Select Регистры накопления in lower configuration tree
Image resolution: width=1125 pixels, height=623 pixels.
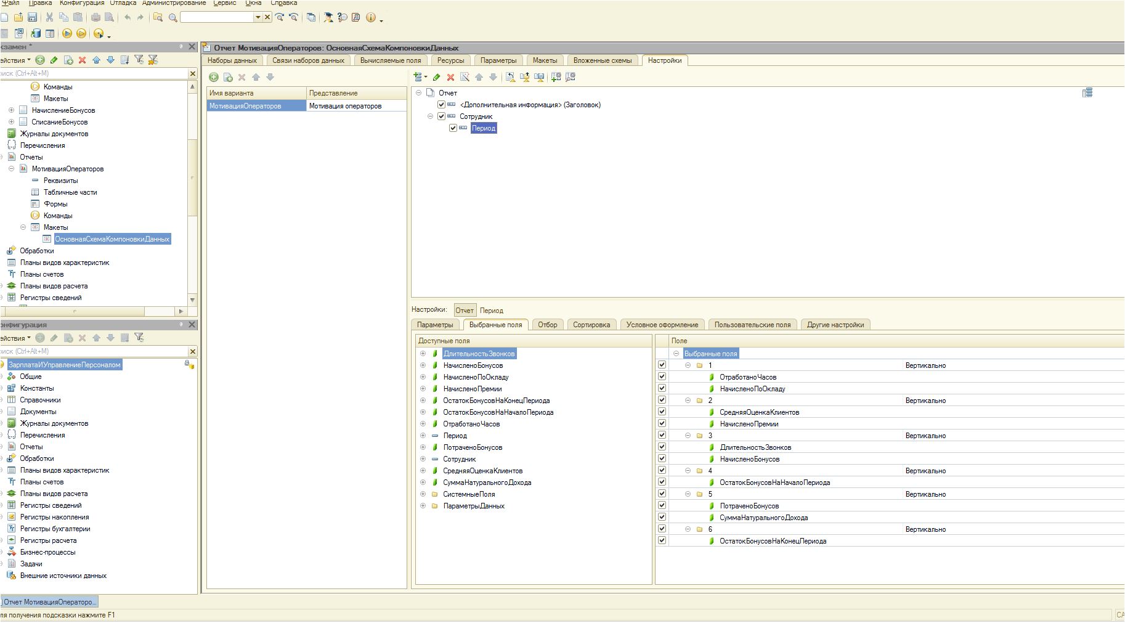coord(54,517)
